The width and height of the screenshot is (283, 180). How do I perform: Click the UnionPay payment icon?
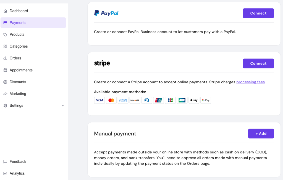pos(158,100)
